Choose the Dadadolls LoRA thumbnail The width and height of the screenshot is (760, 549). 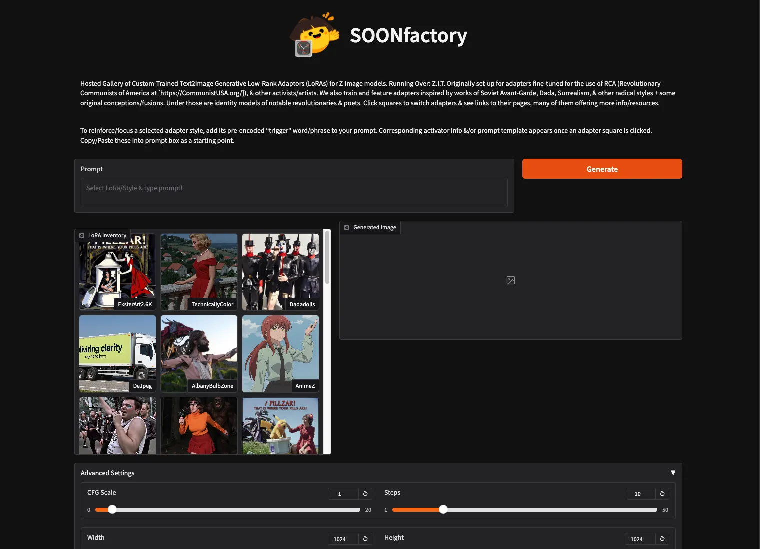(280, 272)
